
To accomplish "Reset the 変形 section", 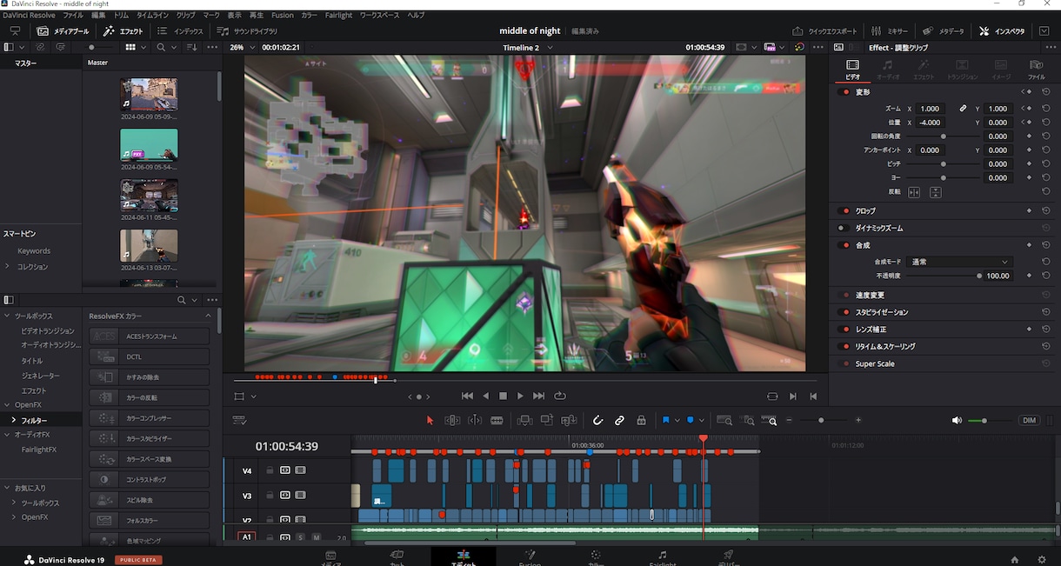I will point(1045,91).
